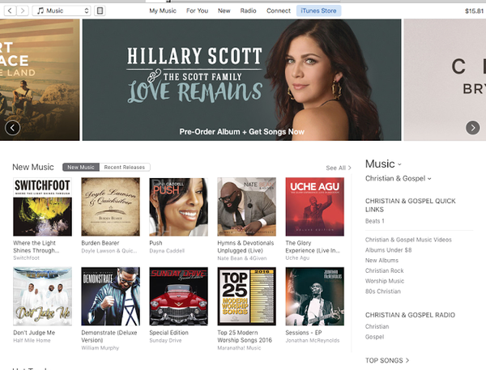Viewport: 486px width, 370px height.
Task: Select the Recent Releases segment toggle
Action: point(125,168)
